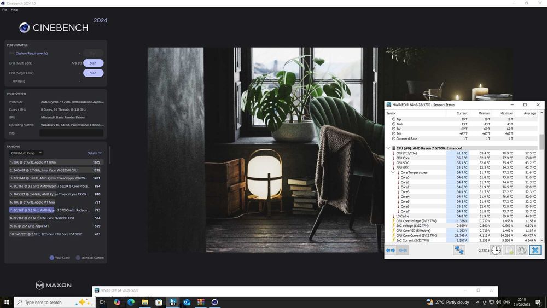547x308 pixels.
Task: Select ranking row 8C Apple M1 509
Action: pyautogui.click(x=55, y=226)
